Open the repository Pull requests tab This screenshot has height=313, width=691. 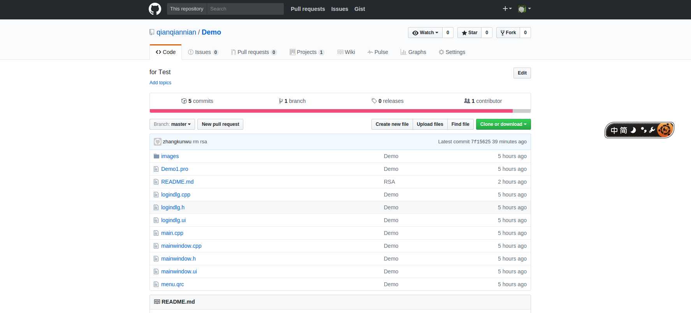coord(254,52)
